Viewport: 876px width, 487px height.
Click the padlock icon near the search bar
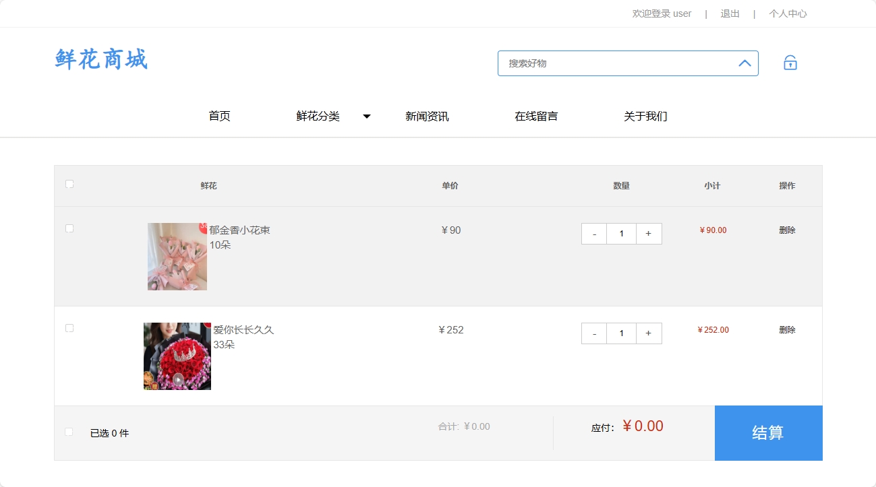(789, 62)
